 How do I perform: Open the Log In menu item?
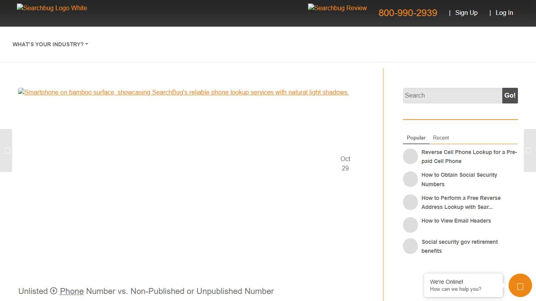pyautogui.click(x=504, y=13)
